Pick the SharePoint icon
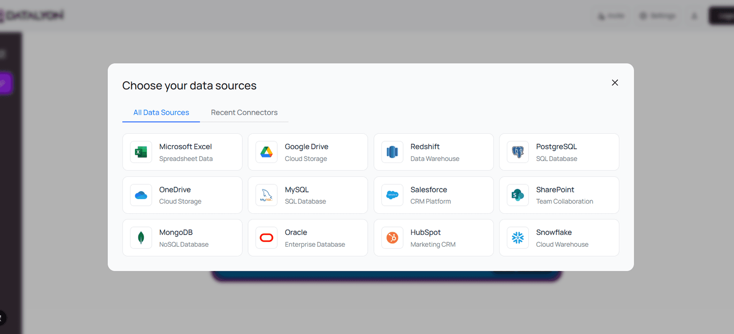 518,195
